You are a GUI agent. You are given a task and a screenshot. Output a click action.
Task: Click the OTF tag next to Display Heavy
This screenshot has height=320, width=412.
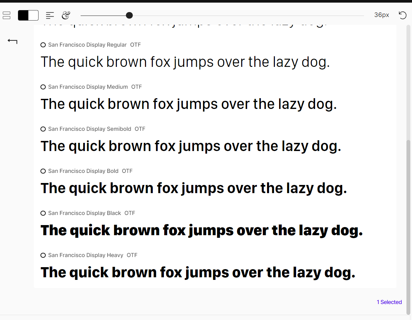(x=132, y=255)
